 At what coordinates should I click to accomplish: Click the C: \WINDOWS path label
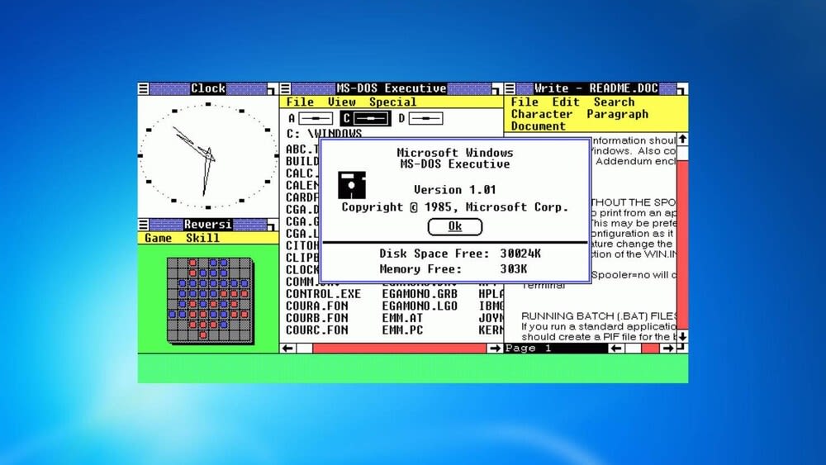324,134
